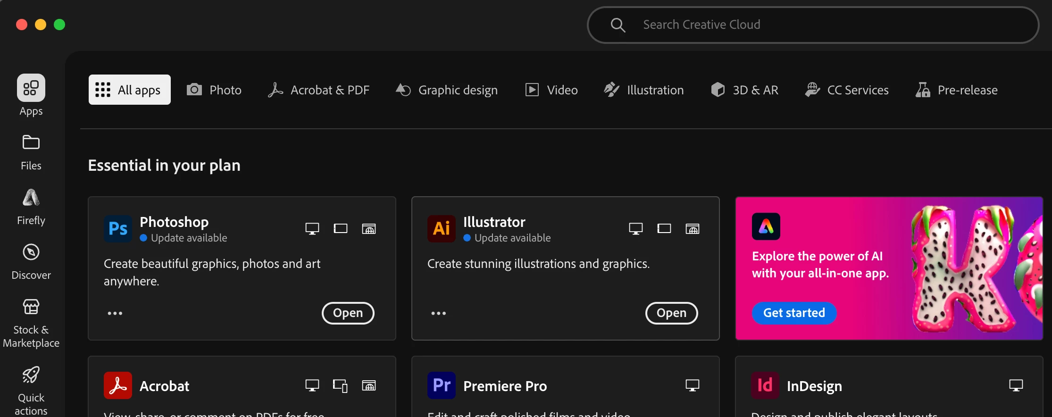The height and width of the screenshot is (417, 1052).
Task: Open the Apps section in sidebar
Action: (x=31, y=95)
